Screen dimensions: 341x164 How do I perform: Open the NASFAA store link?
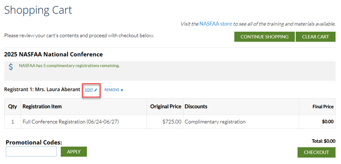click(216, 24)
